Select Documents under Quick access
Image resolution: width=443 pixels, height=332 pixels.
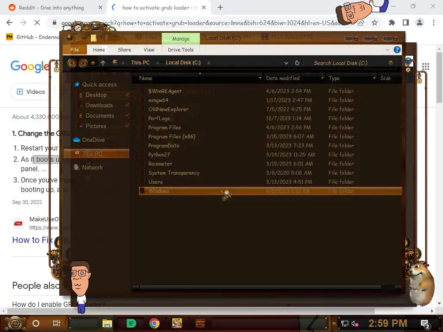[x=100, y=116]
